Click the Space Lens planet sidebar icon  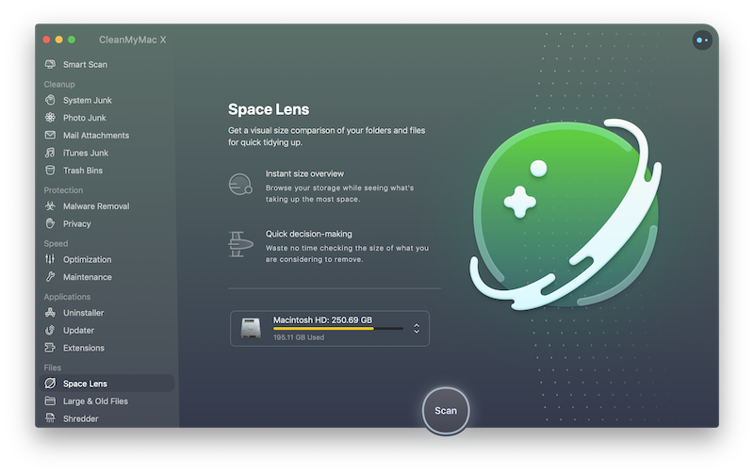tap(50, 384)
